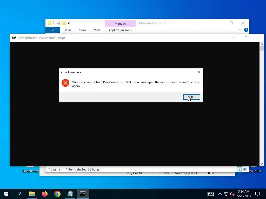Screen dimensions: 266x199
Task: Click the New folder quick access icon
Action: pyautogui.click(x=64, y=23)
